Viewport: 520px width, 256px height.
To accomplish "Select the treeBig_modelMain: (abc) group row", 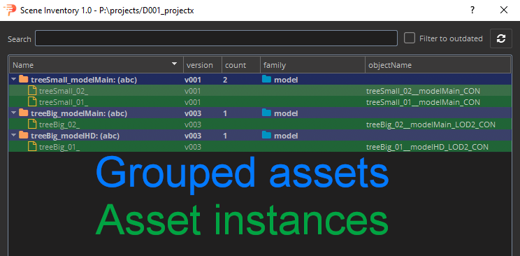I will [x=260, y=113].
